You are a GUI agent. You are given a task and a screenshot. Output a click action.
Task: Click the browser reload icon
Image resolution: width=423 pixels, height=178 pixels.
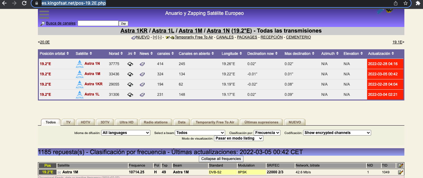[24, 3]
